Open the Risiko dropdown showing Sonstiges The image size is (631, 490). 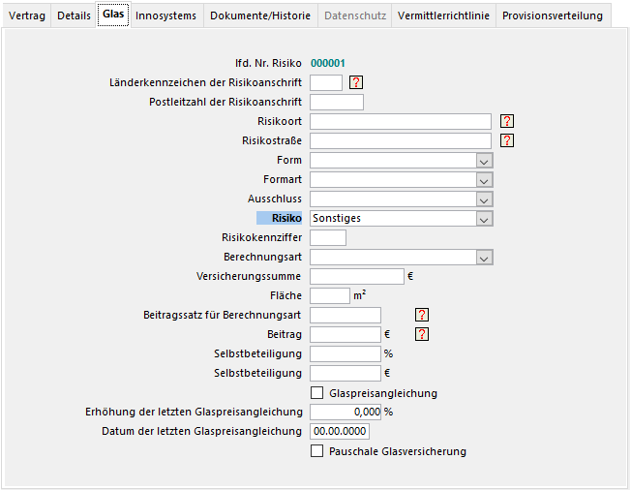[484, 218]
